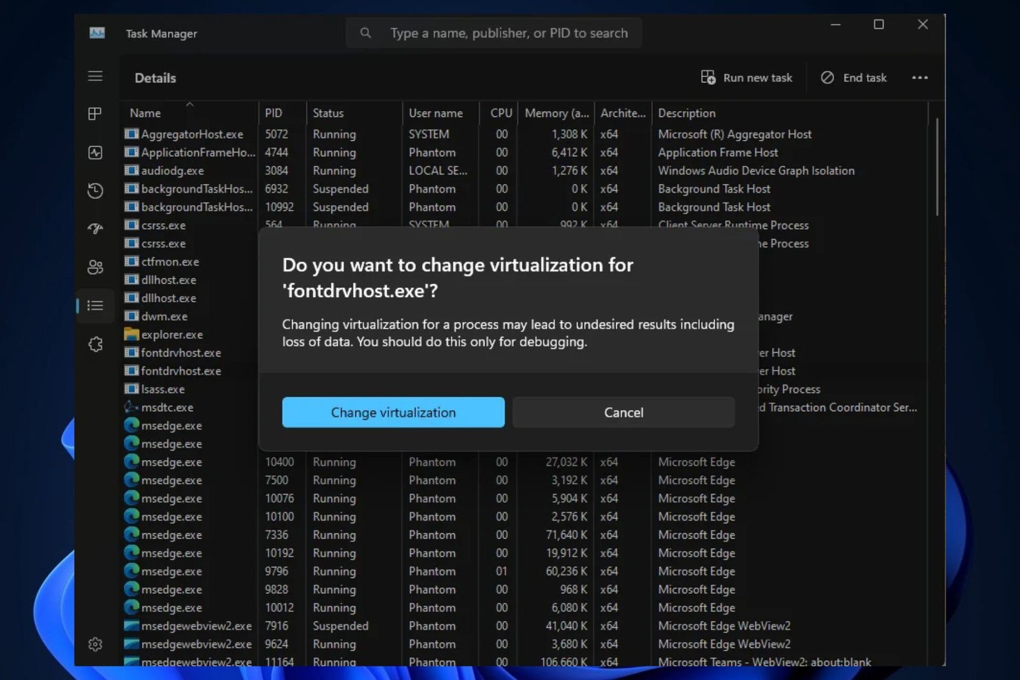Image resolution: width=1020 pixels, height=680 pixels.
Task: Select the msedge.exe row with PID 10076
Action: pyautogui.click(x=524, y=498)
